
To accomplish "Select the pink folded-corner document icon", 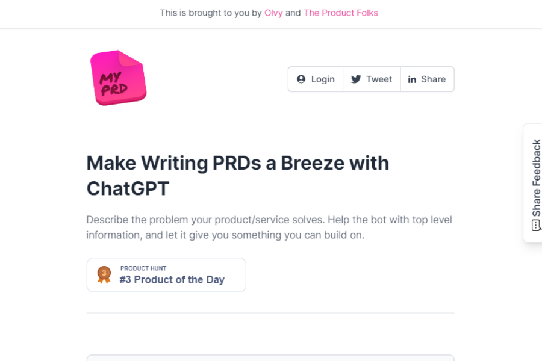I will tap(118, 78).
